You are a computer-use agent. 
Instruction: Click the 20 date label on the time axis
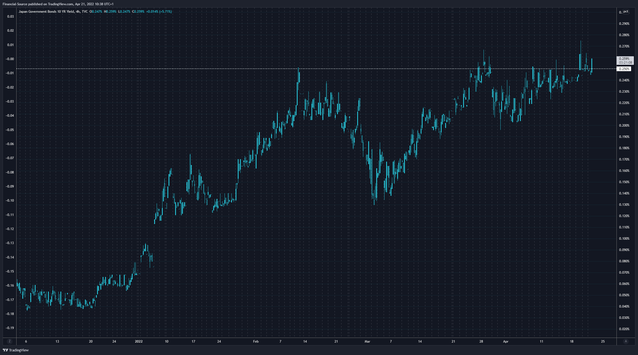(x=91, y=341)
